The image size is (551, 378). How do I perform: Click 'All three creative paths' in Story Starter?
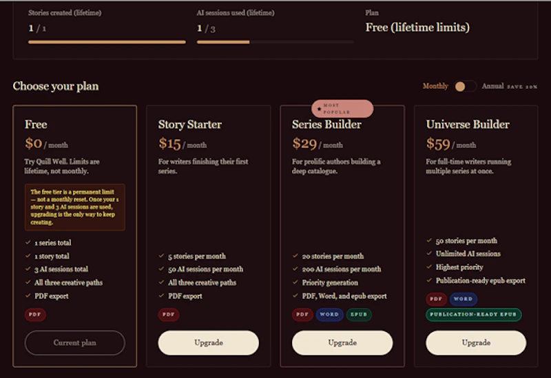pyautogui.click(x=202, y=283)
